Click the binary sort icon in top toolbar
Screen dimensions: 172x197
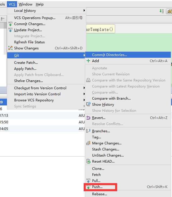click(162, 11)
